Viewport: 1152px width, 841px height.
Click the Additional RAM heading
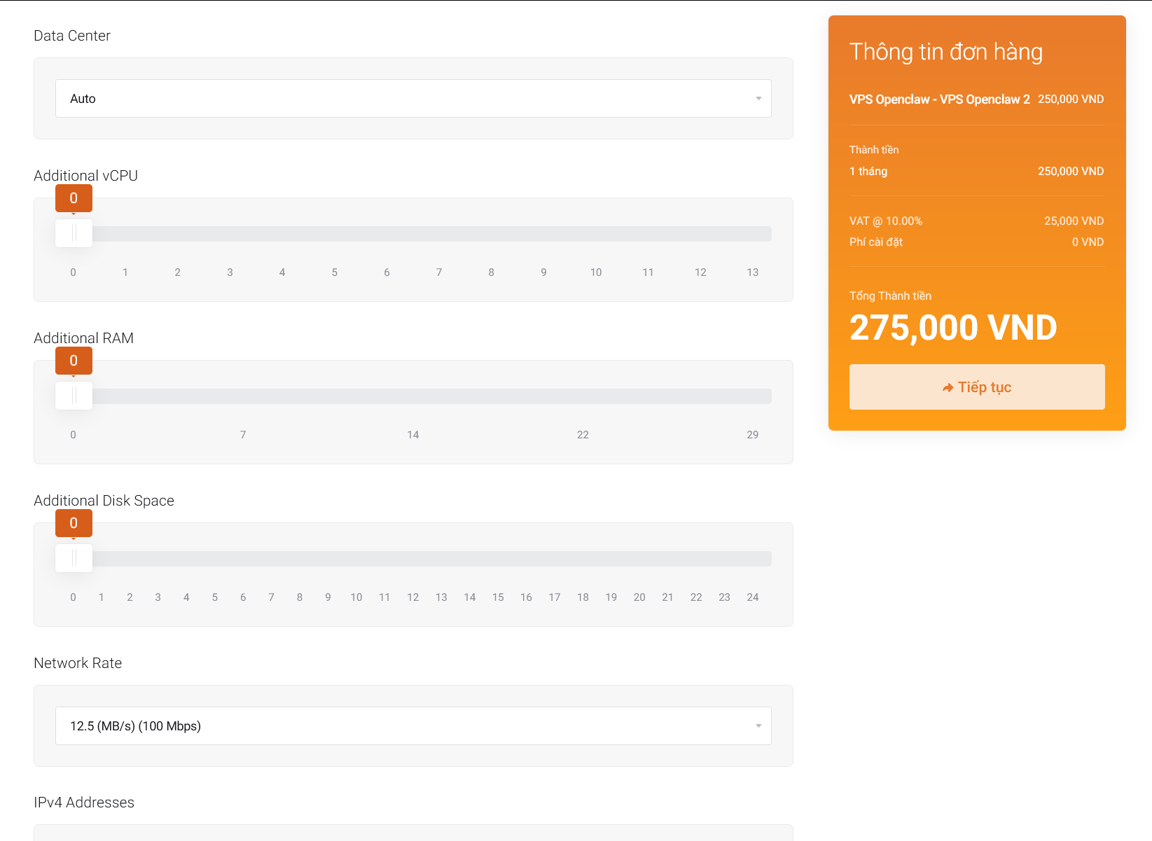(84, 338)
